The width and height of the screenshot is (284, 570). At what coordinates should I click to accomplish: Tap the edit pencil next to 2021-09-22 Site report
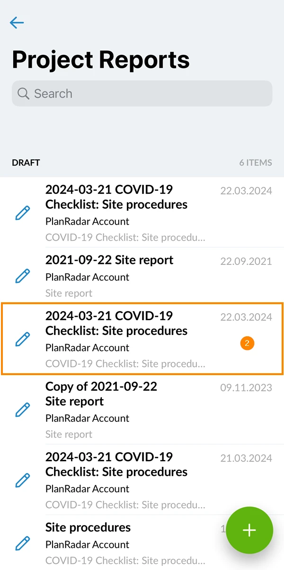[23, 276]
